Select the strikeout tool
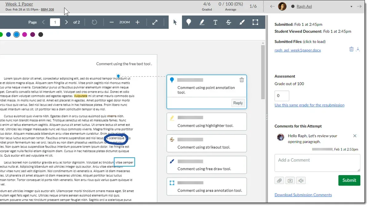The width and height of the screenshot is (369, 207). point(228,22)
